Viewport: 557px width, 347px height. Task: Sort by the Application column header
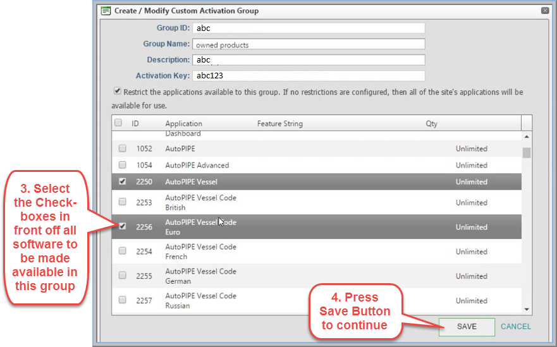pos(183,124)
